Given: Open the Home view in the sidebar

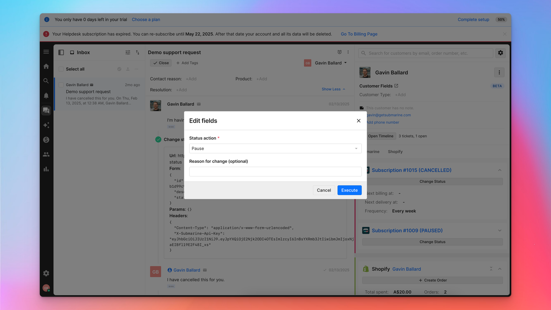Looking at the screenshot, I should click(46, 66).
